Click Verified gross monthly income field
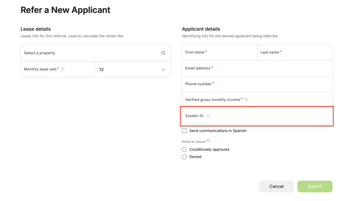The height and width of the screenshot is (201, 343). pyautogui.click(x=257, y=99)
